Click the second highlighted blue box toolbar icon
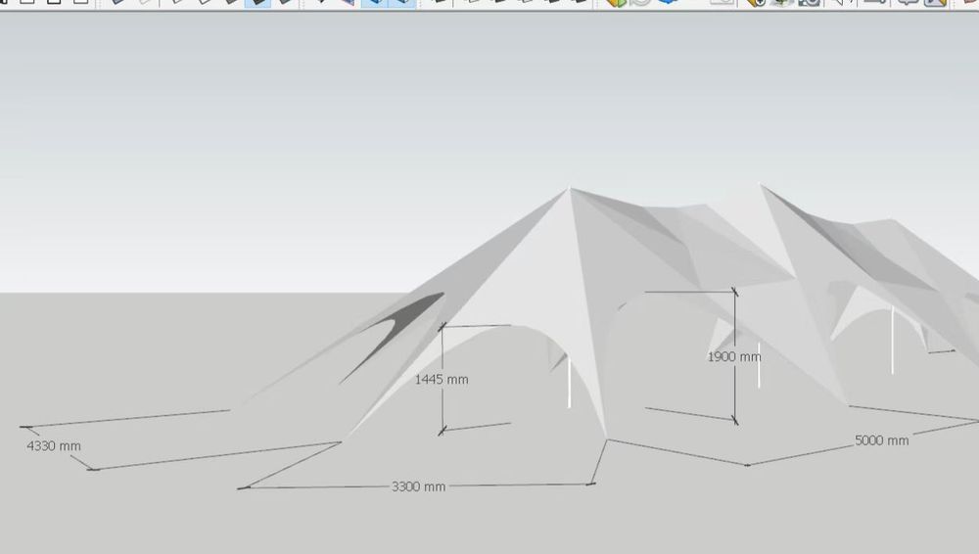This screenshot has height=554, width=979. [402, 3]
